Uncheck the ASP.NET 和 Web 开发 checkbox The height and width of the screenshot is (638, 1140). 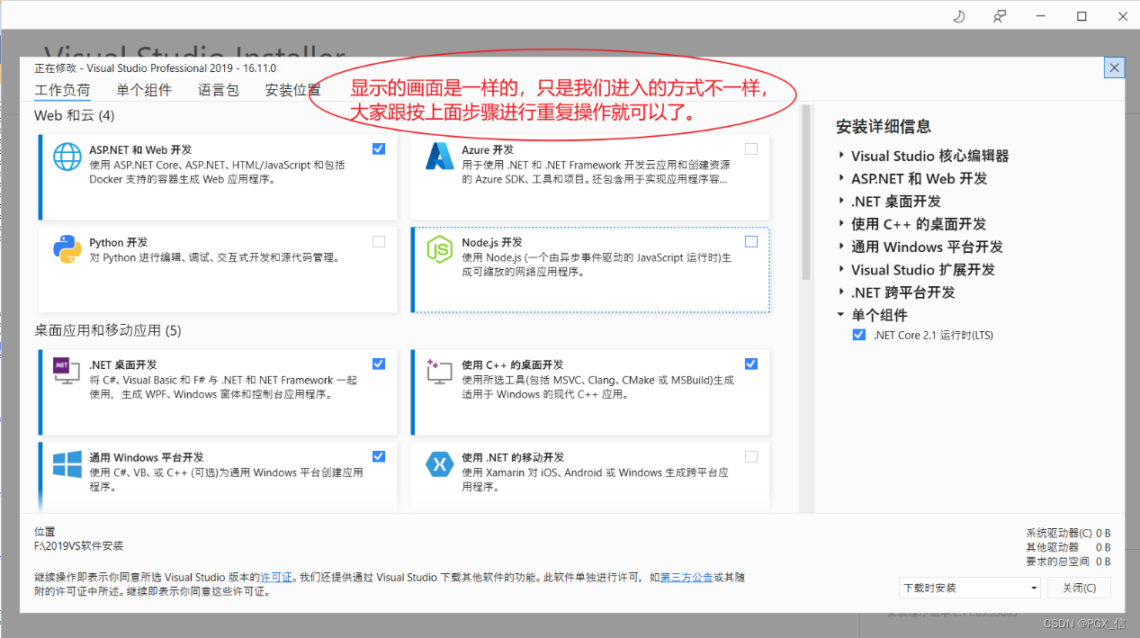click(379, 148)
